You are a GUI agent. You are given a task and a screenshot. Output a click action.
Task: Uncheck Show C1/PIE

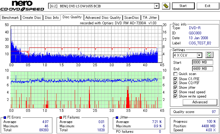click(175, 79)
